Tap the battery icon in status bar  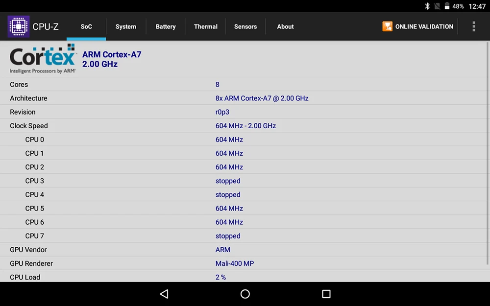[x=447, y=6]
